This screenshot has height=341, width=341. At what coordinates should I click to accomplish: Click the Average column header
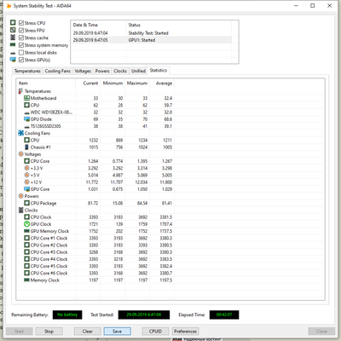click(162, 83)
